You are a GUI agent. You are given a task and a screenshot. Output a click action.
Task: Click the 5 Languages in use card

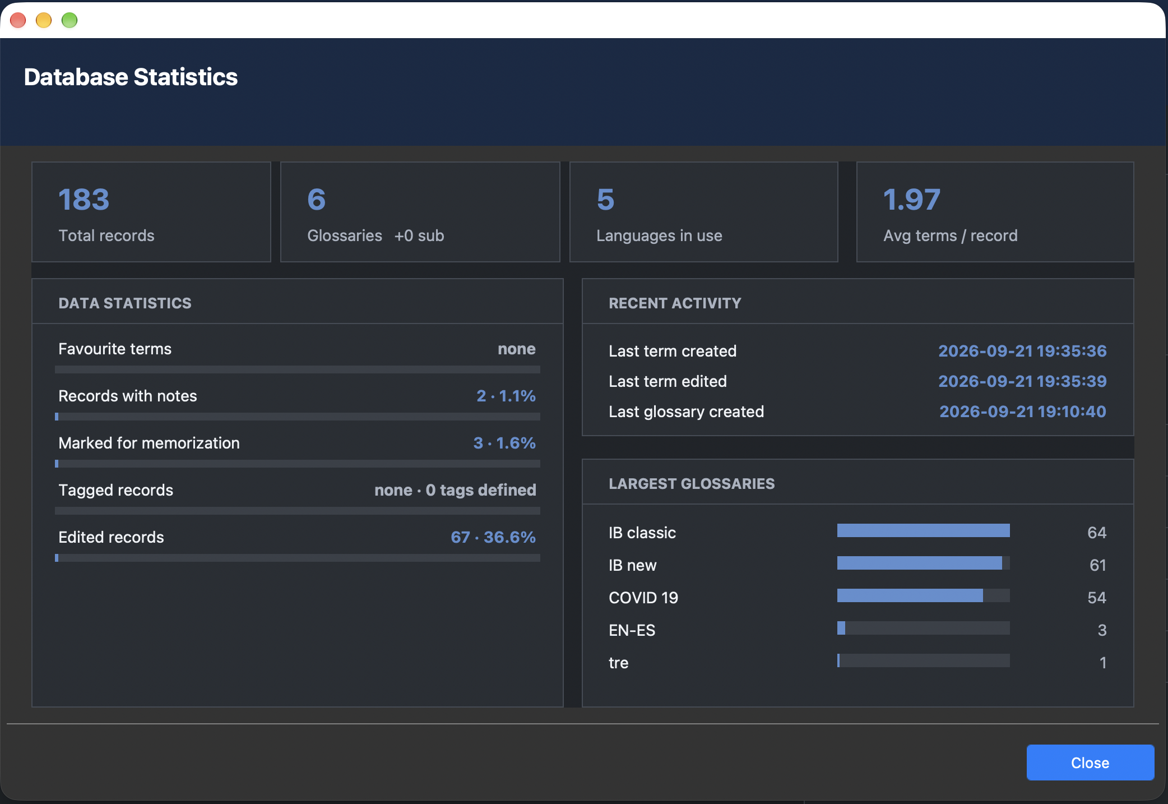pos(704,212)
